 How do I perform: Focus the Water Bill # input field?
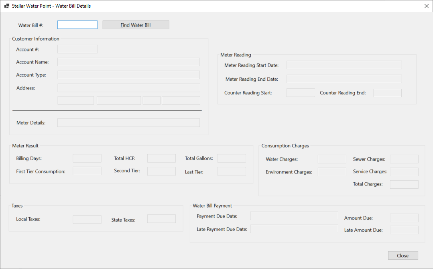[x=77, y=25]
